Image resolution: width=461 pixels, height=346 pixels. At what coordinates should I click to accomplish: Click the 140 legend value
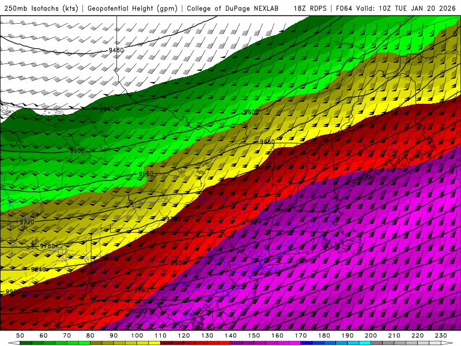click(x=231, y=336)
